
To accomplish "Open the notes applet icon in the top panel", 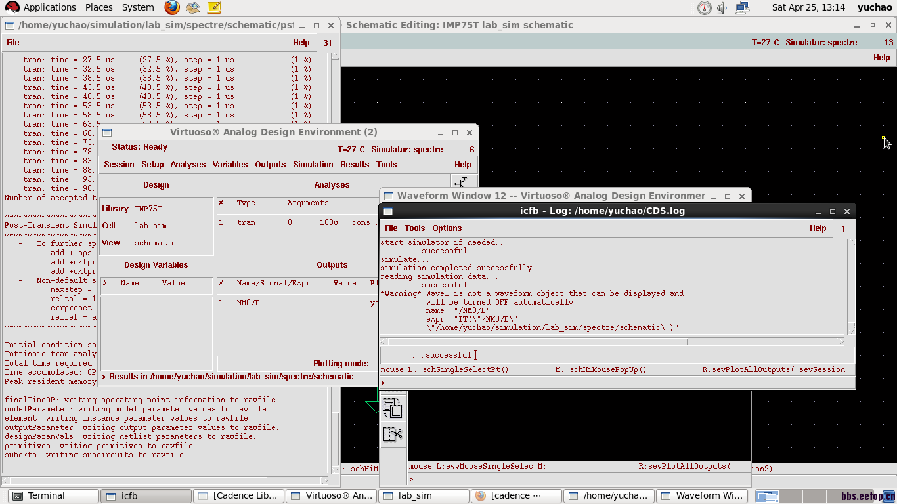I will click(x=213, y=8).
